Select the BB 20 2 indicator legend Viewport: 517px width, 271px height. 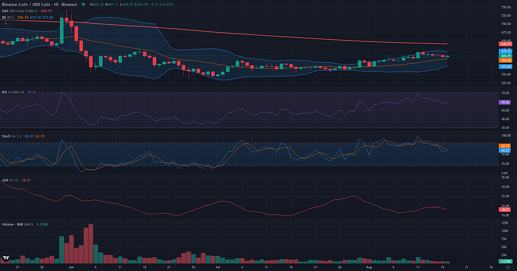point(8,17)
